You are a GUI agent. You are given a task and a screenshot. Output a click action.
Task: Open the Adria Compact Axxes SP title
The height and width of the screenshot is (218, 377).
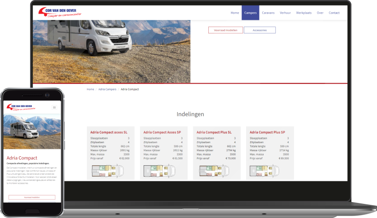click(x=162, y=132)
